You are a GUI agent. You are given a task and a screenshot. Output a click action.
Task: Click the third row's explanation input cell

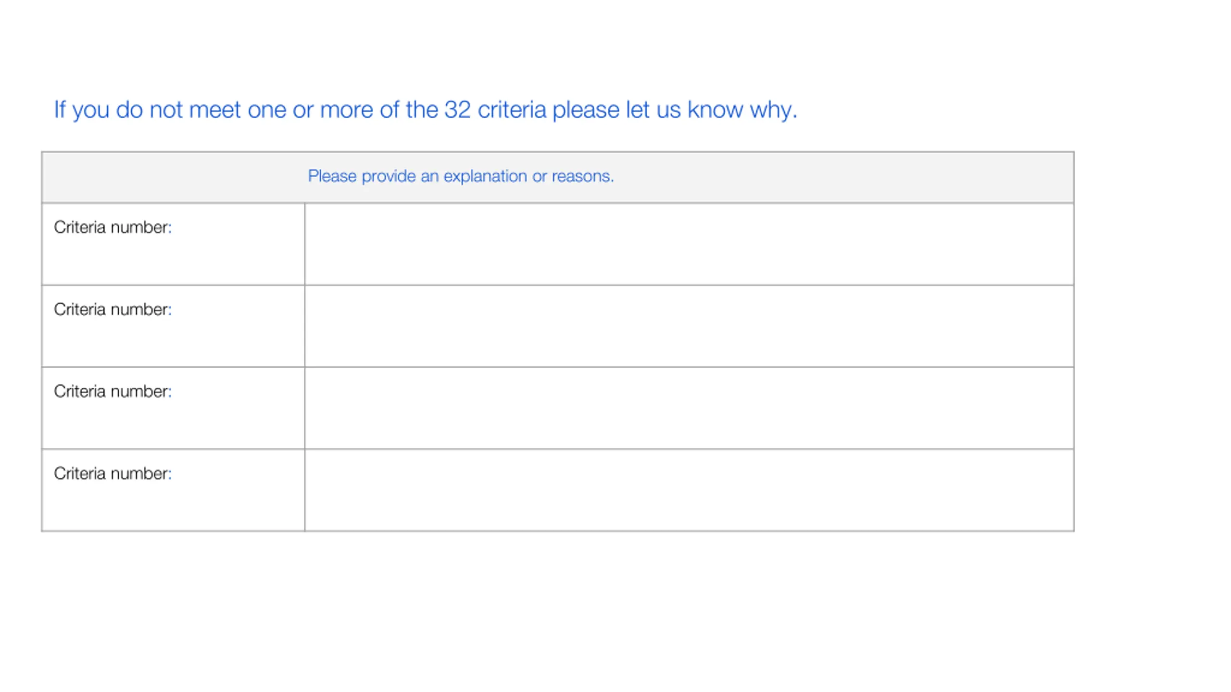click(x=689, y=408)
